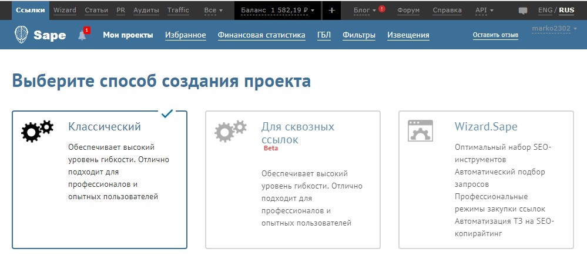
Task: Open the notification bell with red badge
Action: click(83, 34)
